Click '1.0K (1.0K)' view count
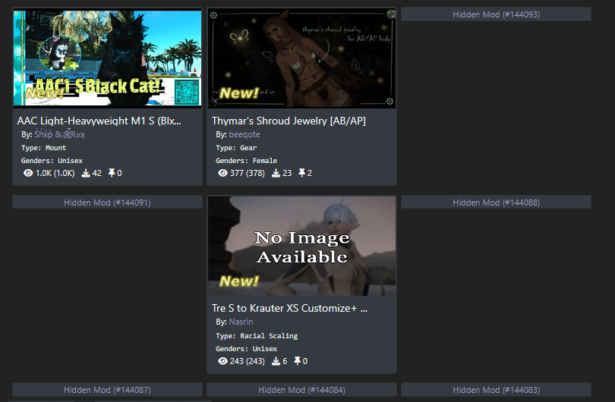 pos(55,173)
